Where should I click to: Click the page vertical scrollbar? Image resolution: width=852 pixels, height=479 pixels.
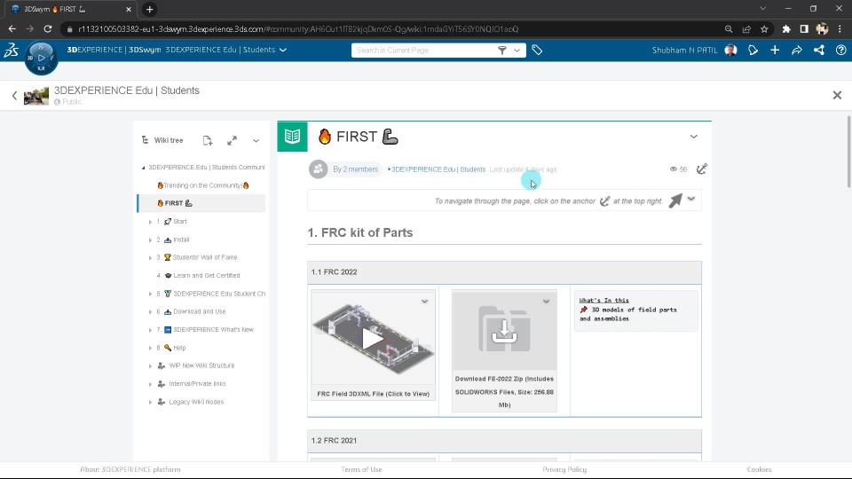click(848, 152)
